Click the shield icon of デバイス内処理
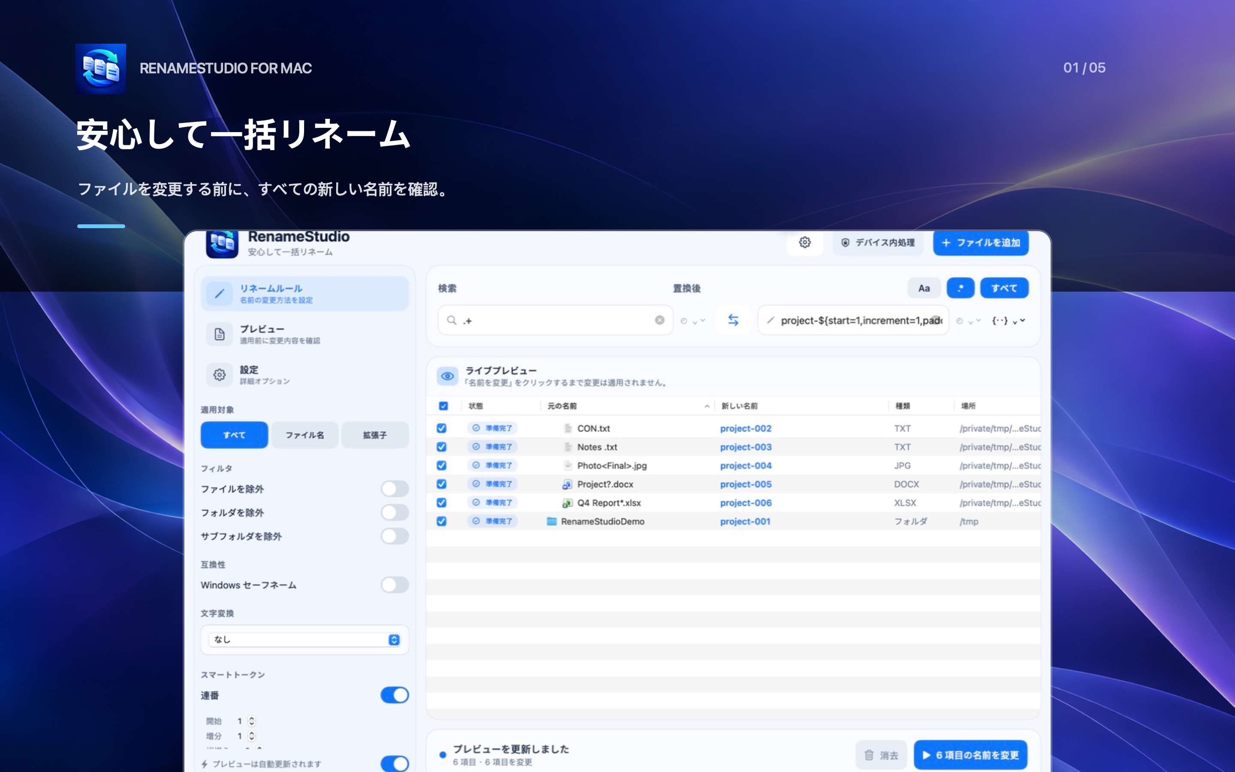The height and width of the screenshot is (772, 1235). pyautogui.click(x=845, y=242)
